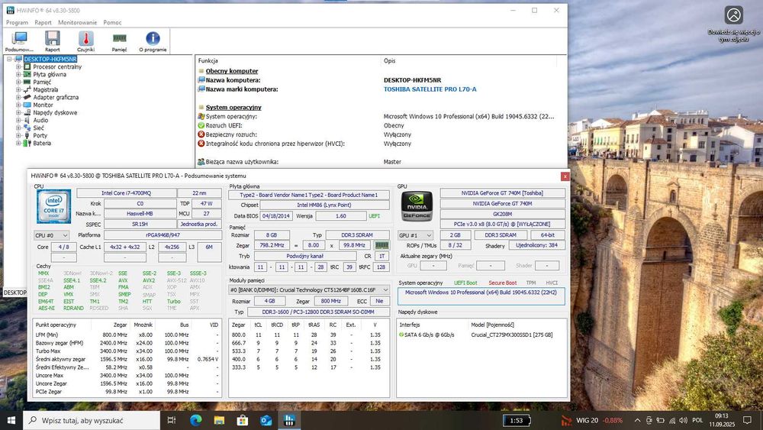The width and height of the screenshot is (763, 430).
Task: Click the NVIDIA GeForce GT 740M [Toshiba] field
Action: point(502,192)
